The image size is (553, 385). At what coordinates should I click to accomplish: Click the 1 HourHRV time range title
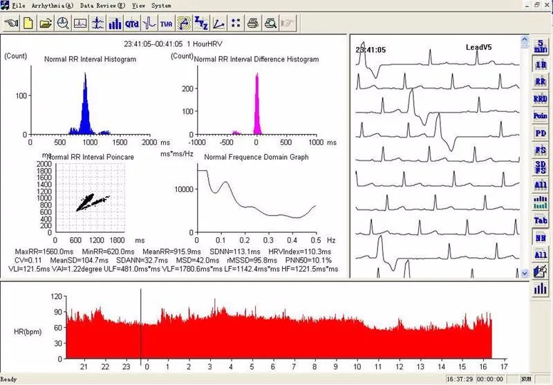tap(173, 44)
